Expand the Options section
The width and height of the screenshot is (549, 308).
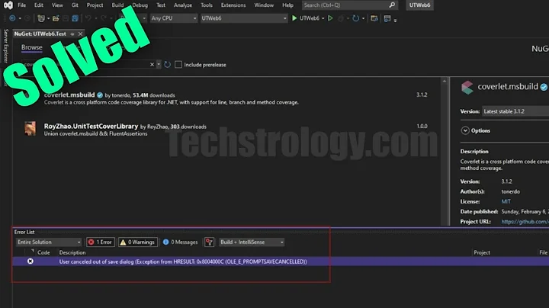point(465,130)
